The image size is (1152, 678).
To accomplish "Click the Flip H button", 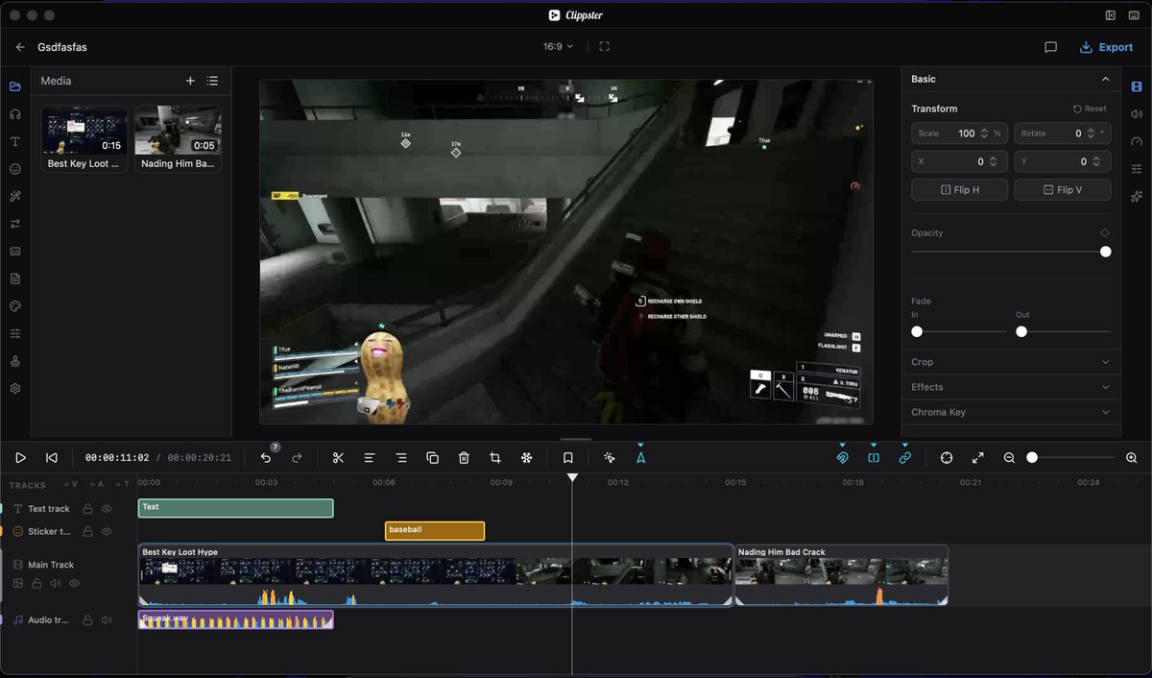I will click(959, 189).
